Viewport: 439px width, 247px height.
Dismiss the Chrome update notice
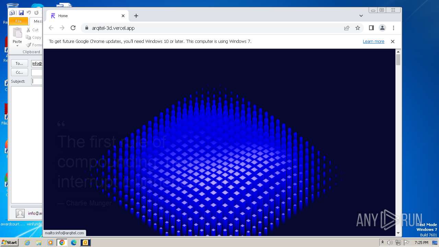[393, 42]
